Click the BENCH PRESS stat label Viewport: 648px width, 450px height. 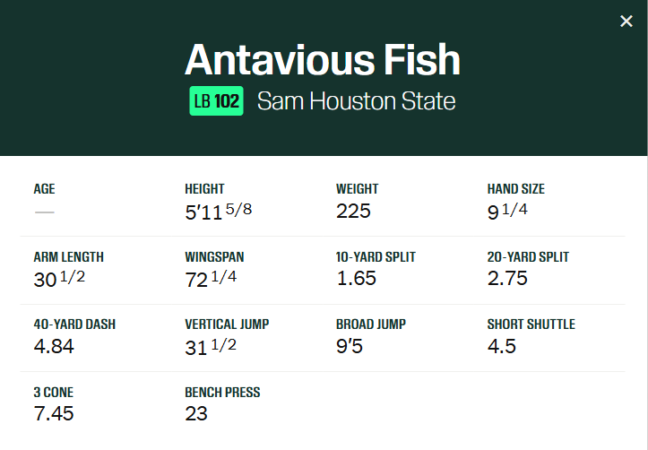[x=222, y=393]
